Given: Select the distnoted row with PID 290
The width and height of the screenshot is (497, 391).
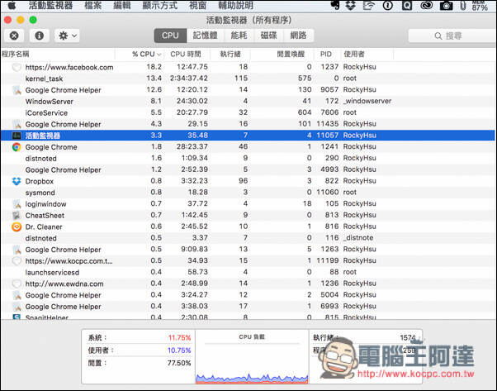Looking at the screenshot, I should click(248, 158).
